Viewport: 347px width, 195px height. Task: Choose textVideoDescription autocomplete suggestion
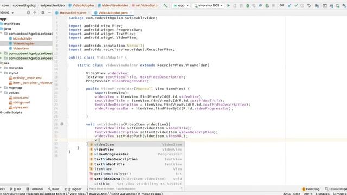[x=136, y=159]
